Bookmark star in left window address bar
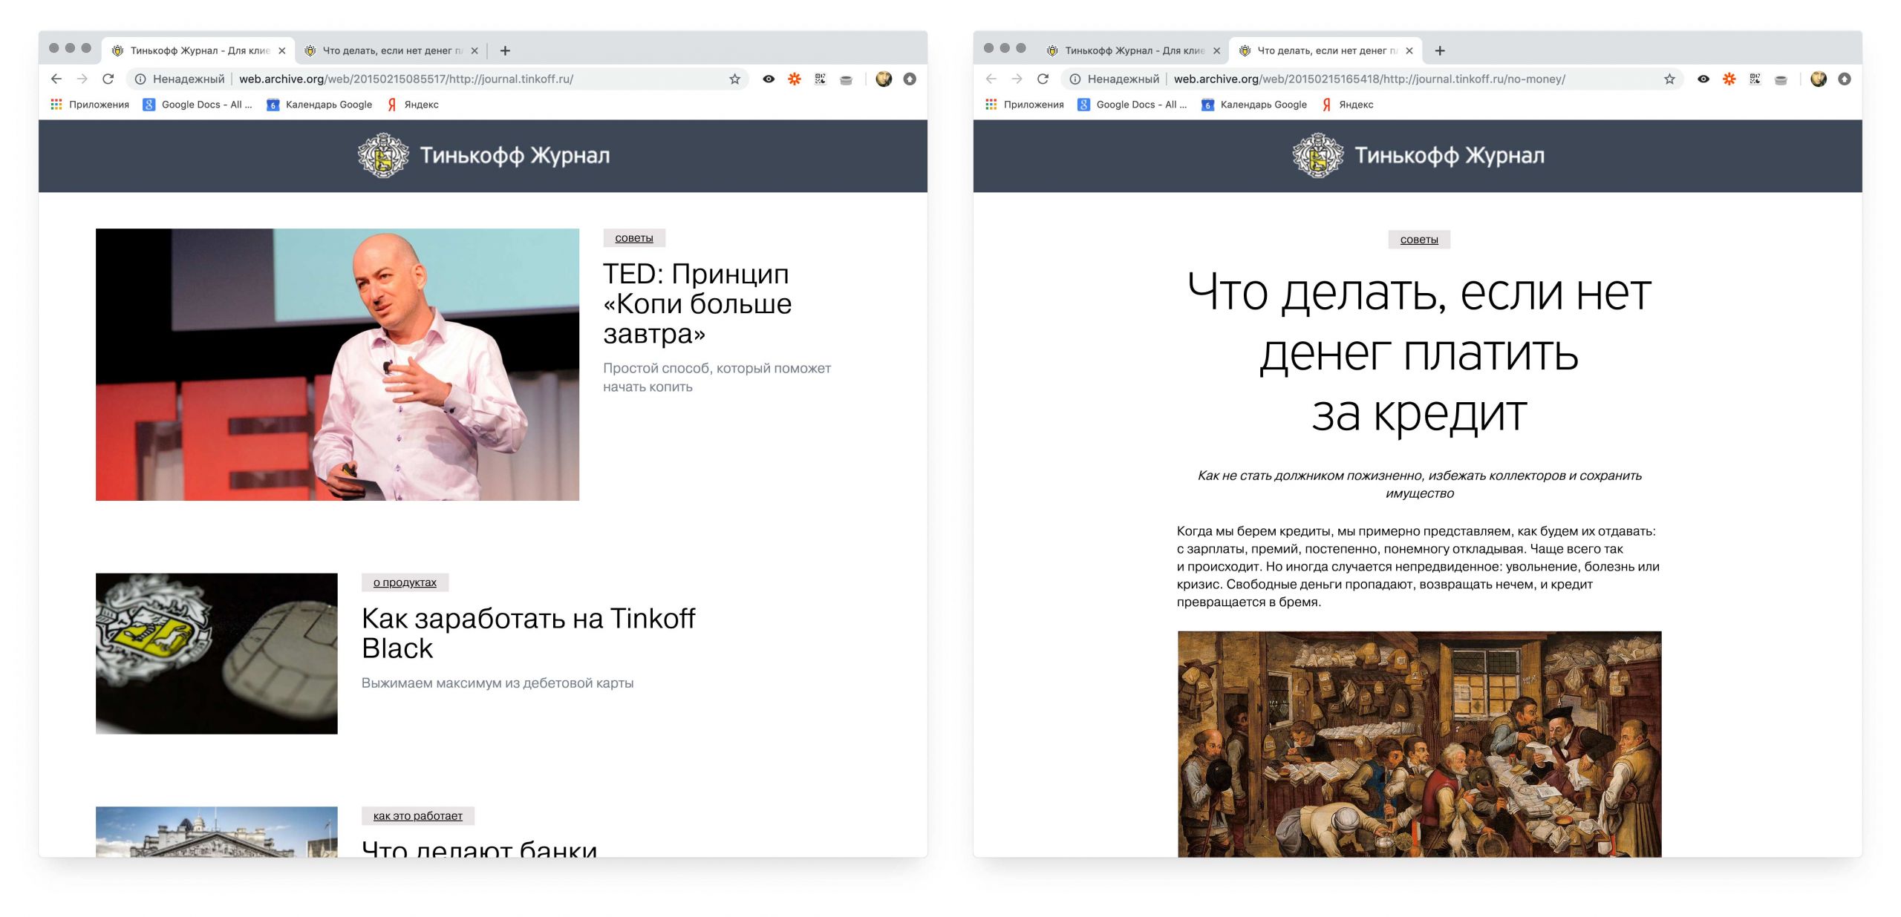1901x917 pixels. point(734,79)
